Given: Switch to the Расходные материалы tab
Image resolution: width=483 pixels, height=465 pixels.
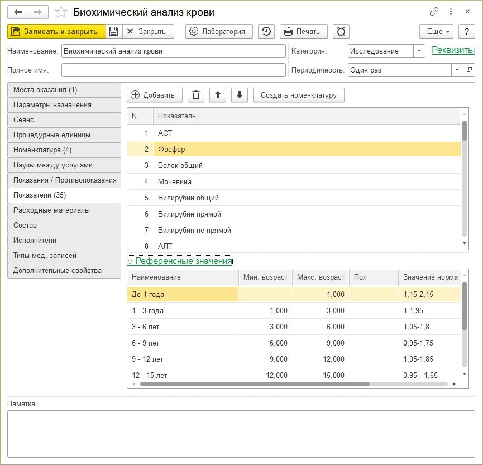Looking at the screenshot, I should tap(64, 210).
